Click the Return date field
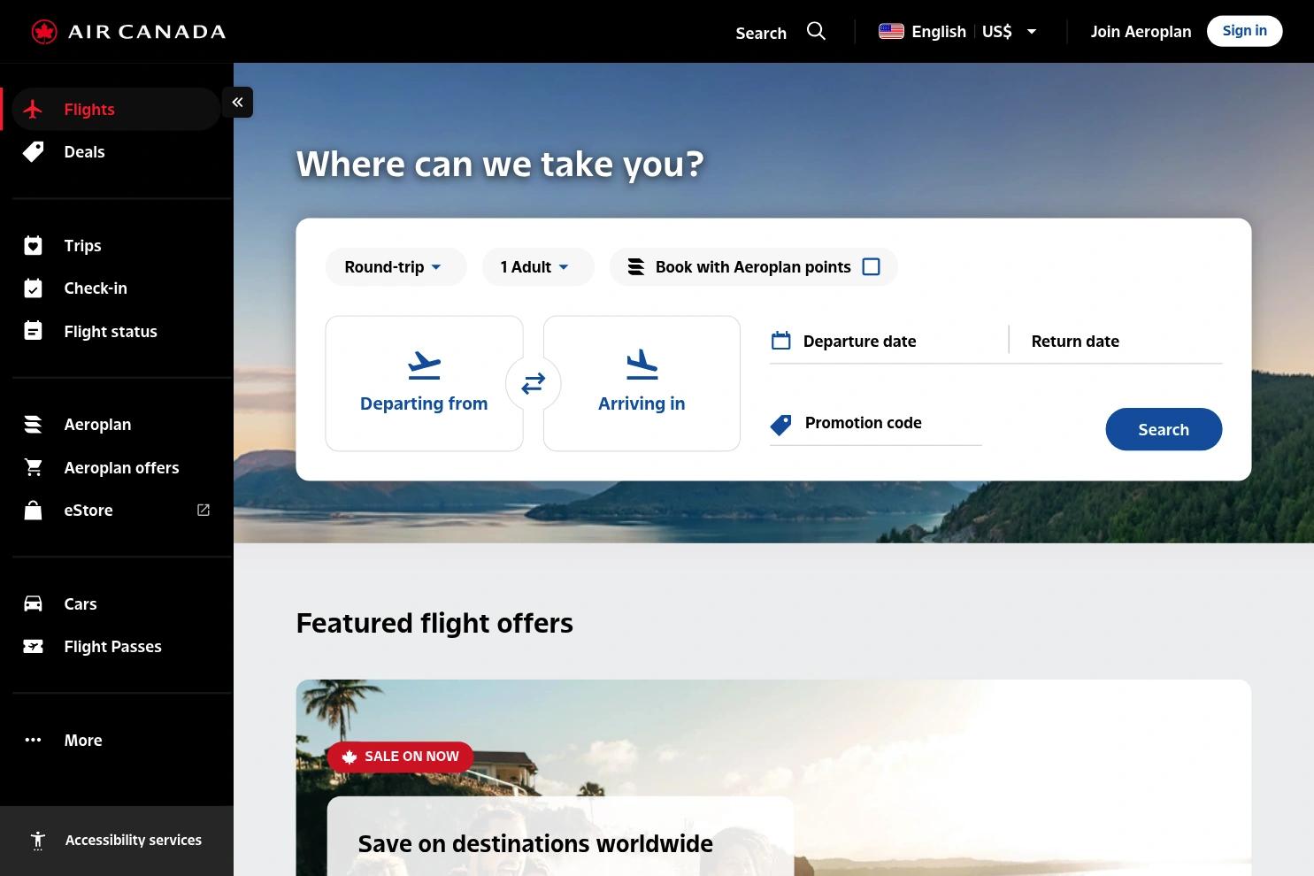The image size is (1314, 876). click(1117, 342)
